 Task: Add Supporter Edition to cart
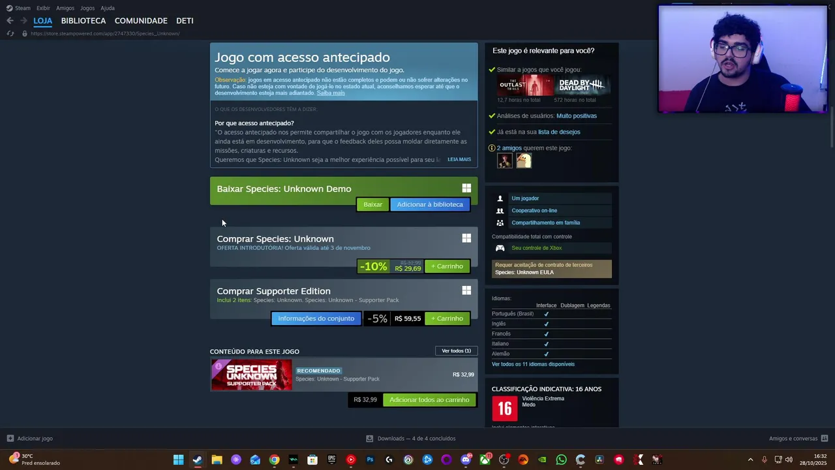point(447,319)
